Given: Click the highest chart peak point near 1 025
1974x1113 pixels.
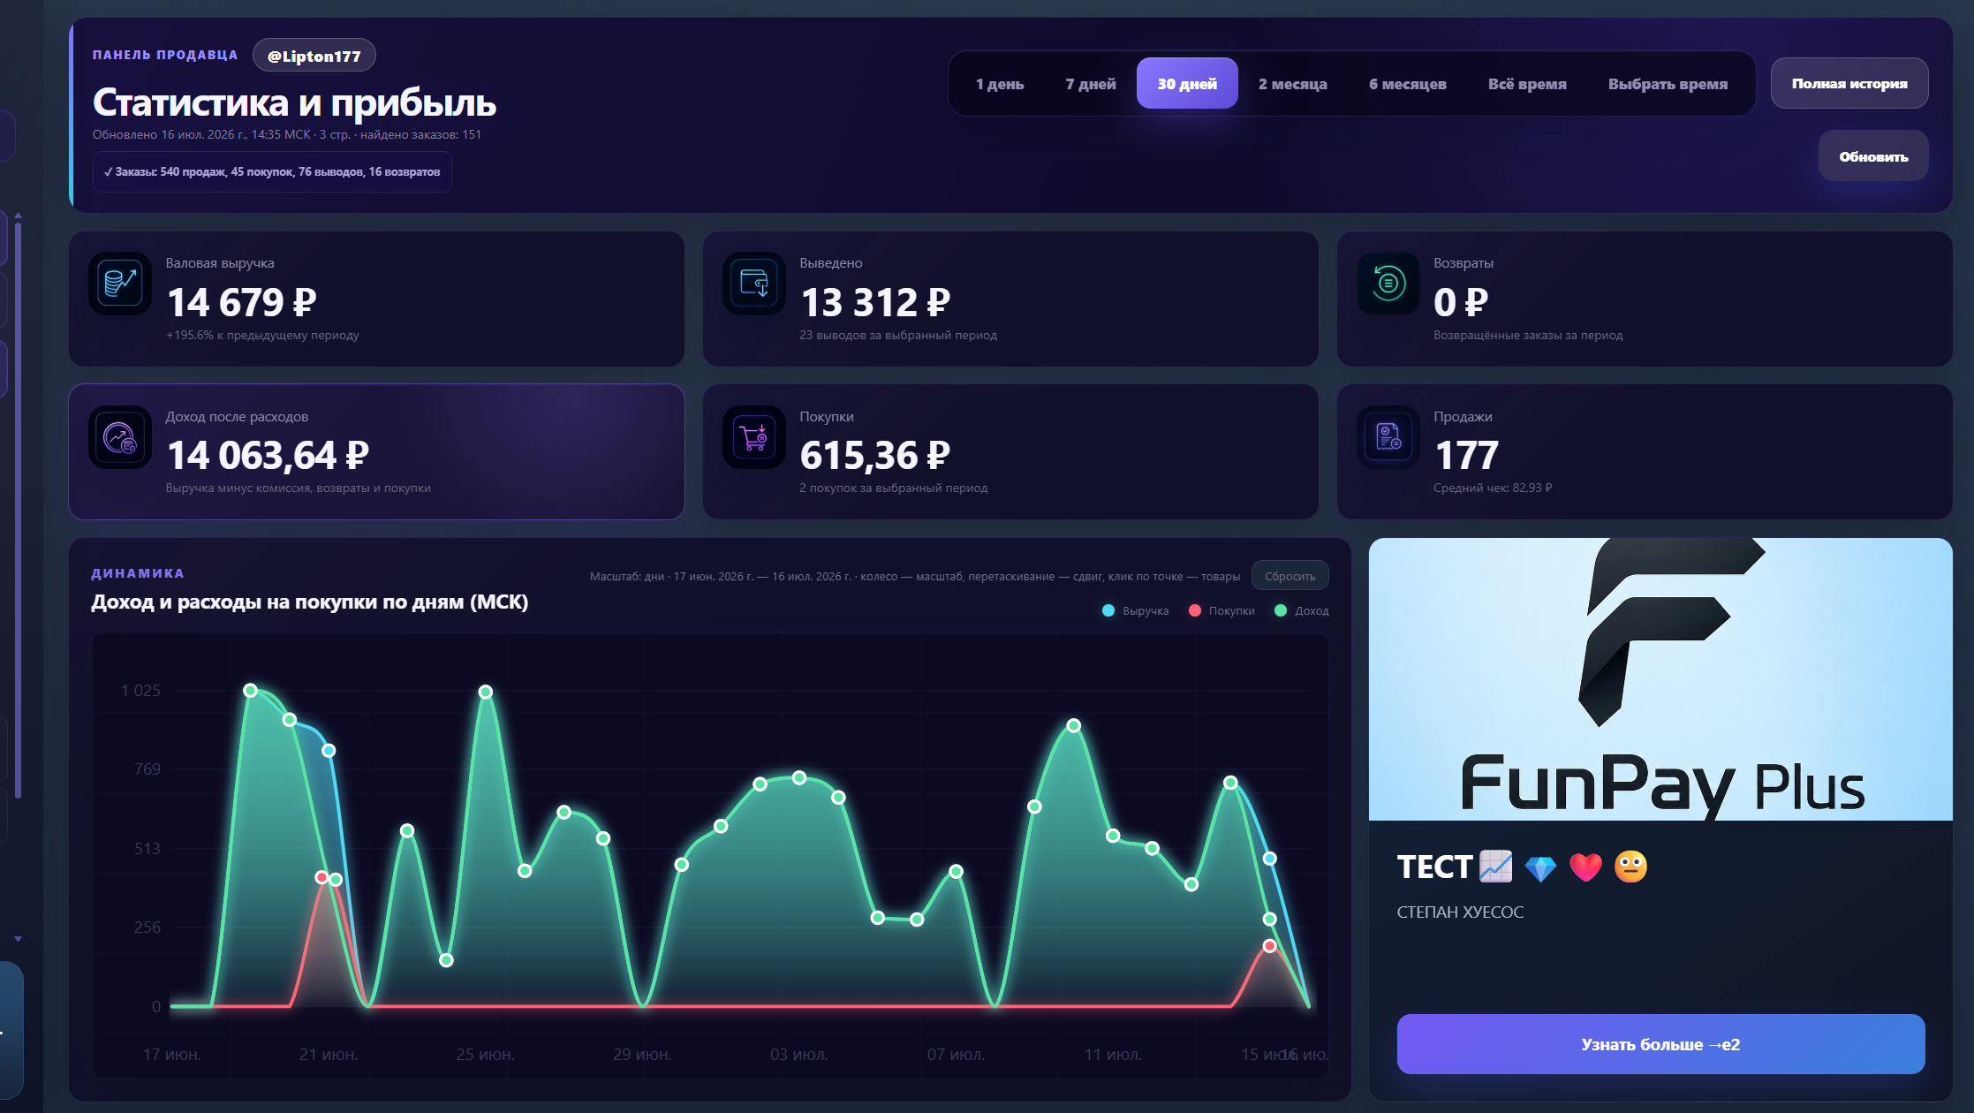Looking at the screenshot, I should 250,690.
